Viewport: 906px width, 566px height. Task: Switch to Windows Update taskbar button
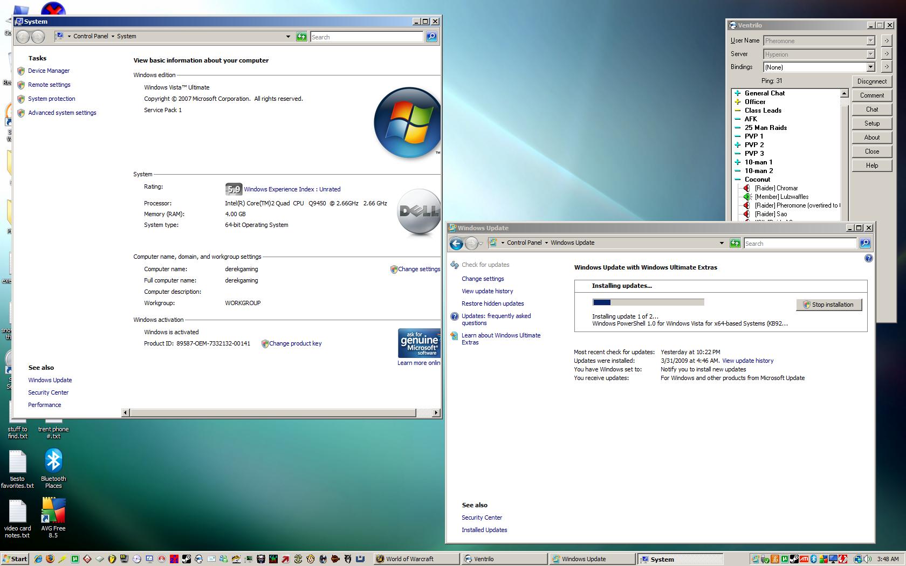[x=592, y=559]
